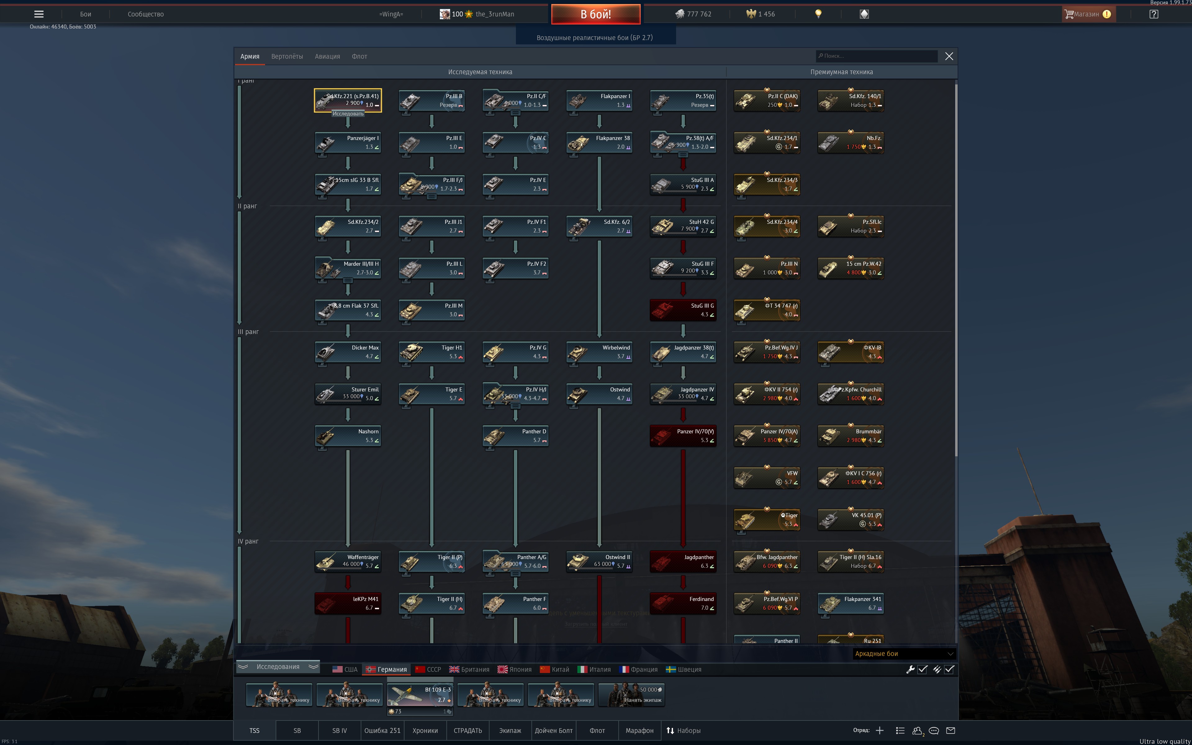1192x745 pixels.
Task: Open the Наборы presets list
Action: (683, 730)
